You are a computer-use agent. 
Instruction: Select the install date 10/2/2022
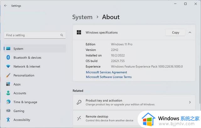(x=118, y=55)
